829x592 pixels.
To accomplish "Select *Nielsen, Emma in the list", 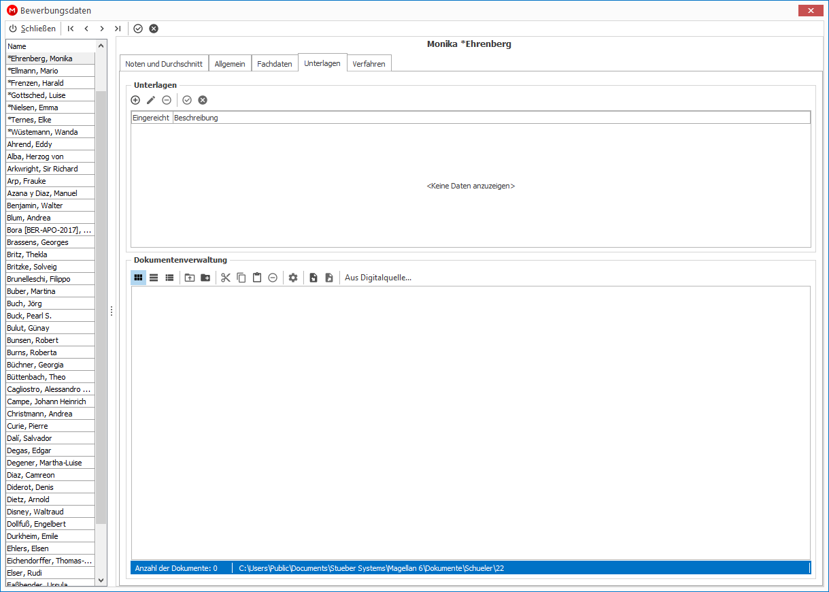I will click(x=50, y=108).
